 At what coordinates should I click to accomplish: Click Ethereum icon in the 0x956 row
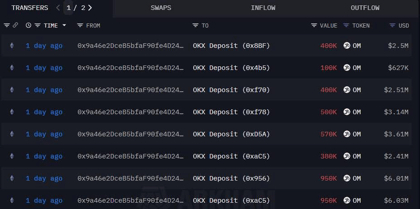coord(12,178)
